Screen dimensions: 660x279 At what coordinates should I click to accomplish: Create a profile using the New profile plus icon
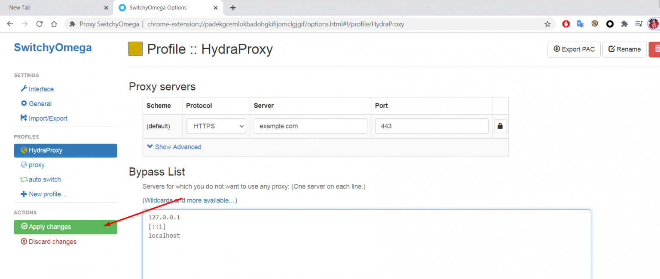(x=24, y=194)
